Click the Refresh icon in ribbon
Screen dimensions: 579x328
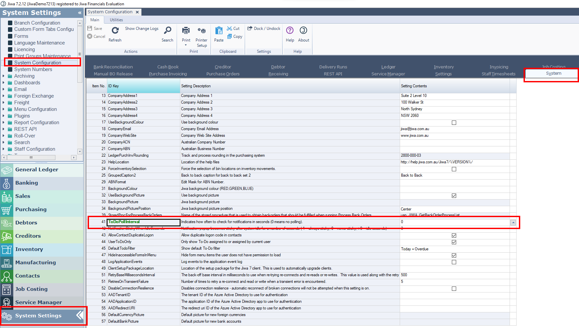click(115, 31)
